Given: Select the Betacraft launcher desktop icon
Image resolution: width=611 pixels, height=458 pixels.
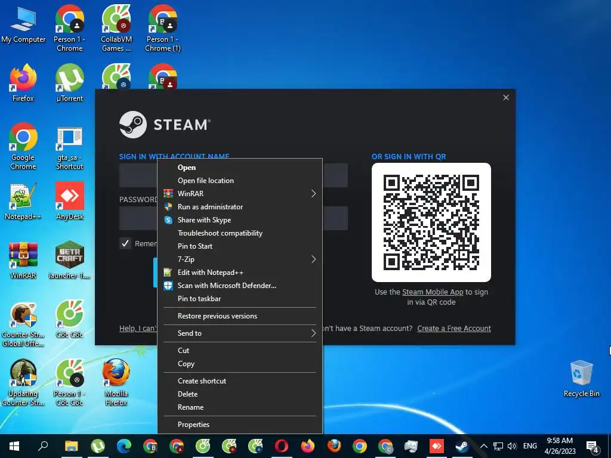Looking at the screenshot, I should (x=70, y=260).
